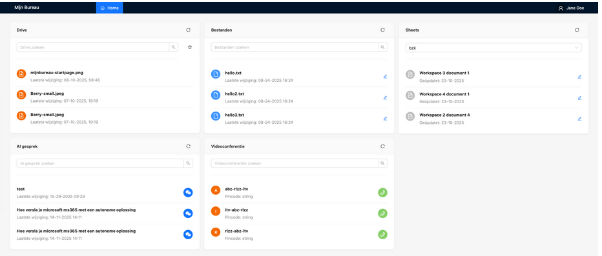Refresh the Bestanden panel
Viewport: 602px width, 256px height.
coord(382,30)
